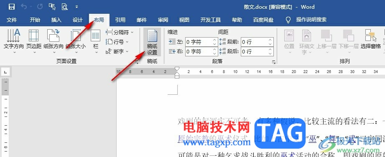
Task: Open the 文字方向 text direction menu
Action: [x=14, y=41]
